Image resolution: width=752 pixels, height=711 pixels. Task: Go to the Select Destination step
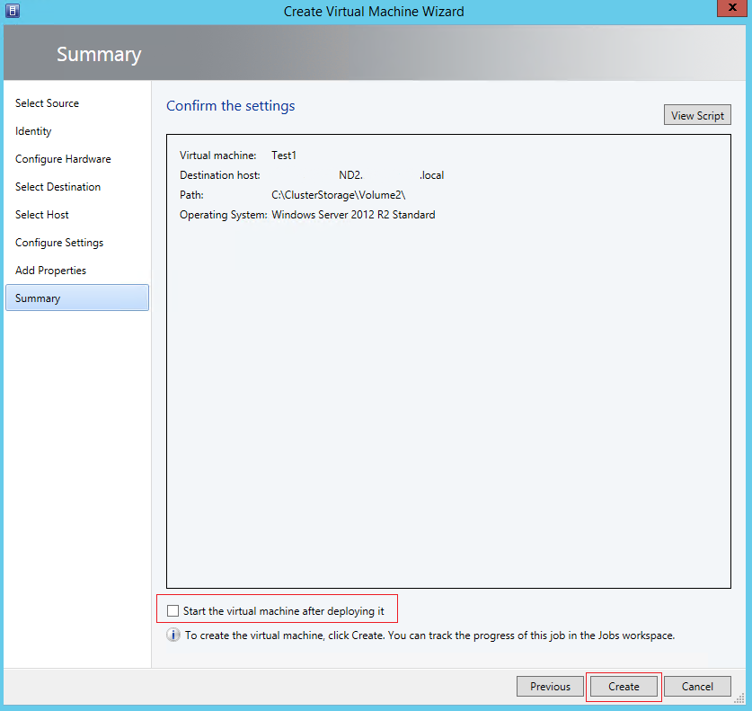(58, 187)
